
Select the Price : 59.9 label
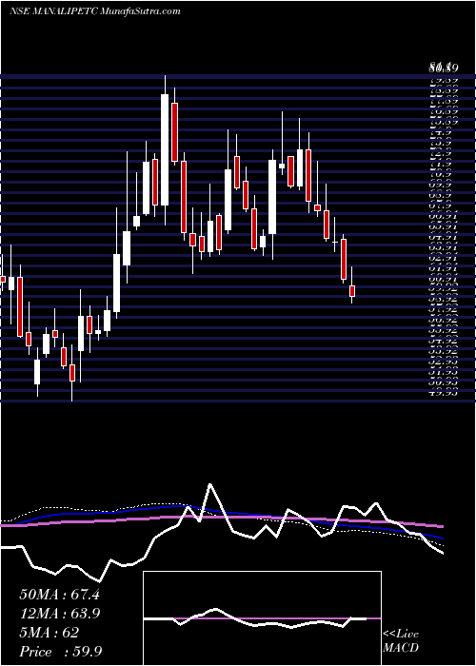pos(60,651)
